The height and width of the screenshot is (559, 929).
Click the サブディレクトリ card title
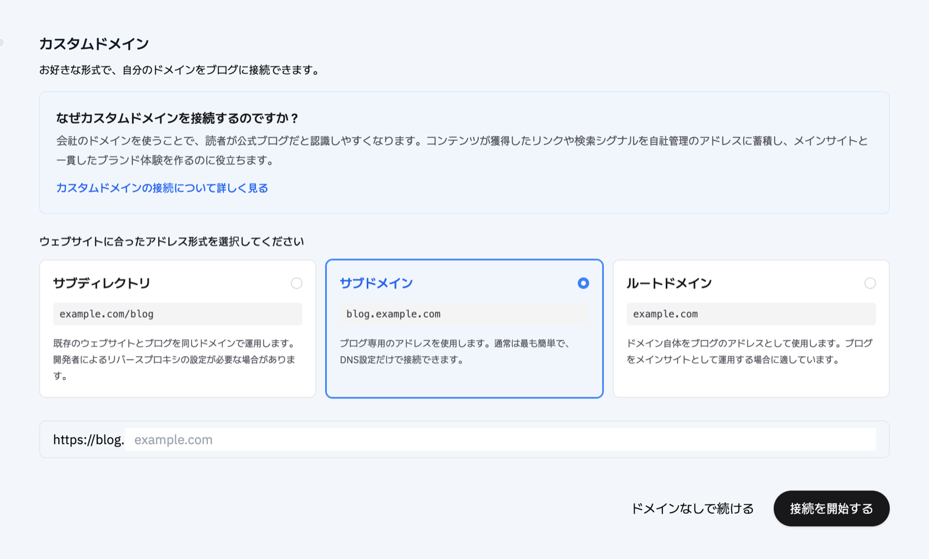point(102,283)
